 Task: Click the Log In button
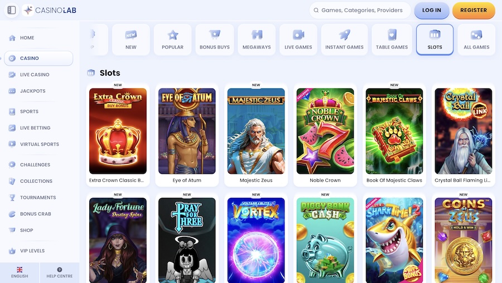(431, 10)
